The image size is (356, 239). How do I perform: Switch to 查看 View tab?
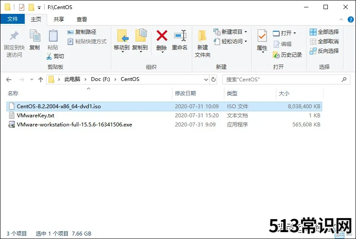coord(82,19)
